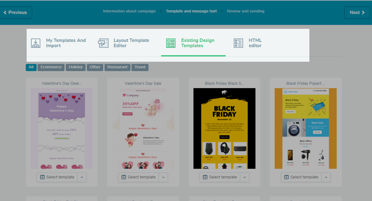Screen dimensions: 372x201
Task: Click Select template icon under Valentine's Day Sale
Action: click(123, 177)
